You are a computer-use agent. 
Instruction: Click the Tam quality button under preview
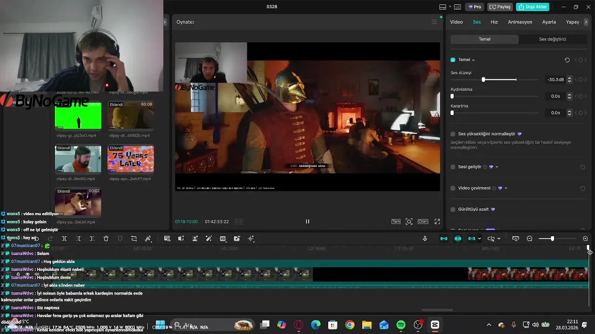point(396,222)
